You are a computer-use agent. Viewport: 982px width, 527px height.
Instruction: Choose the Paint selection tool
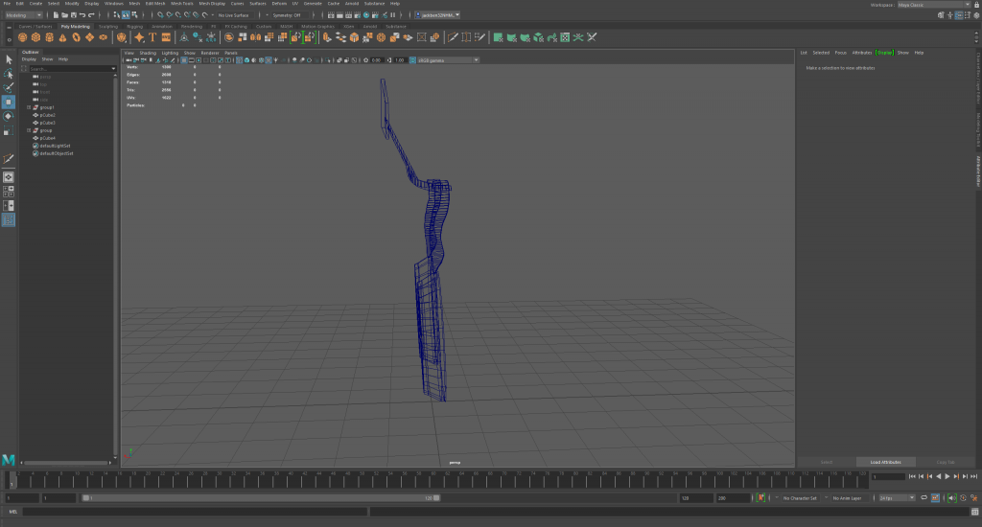click(x=9, y=87)
